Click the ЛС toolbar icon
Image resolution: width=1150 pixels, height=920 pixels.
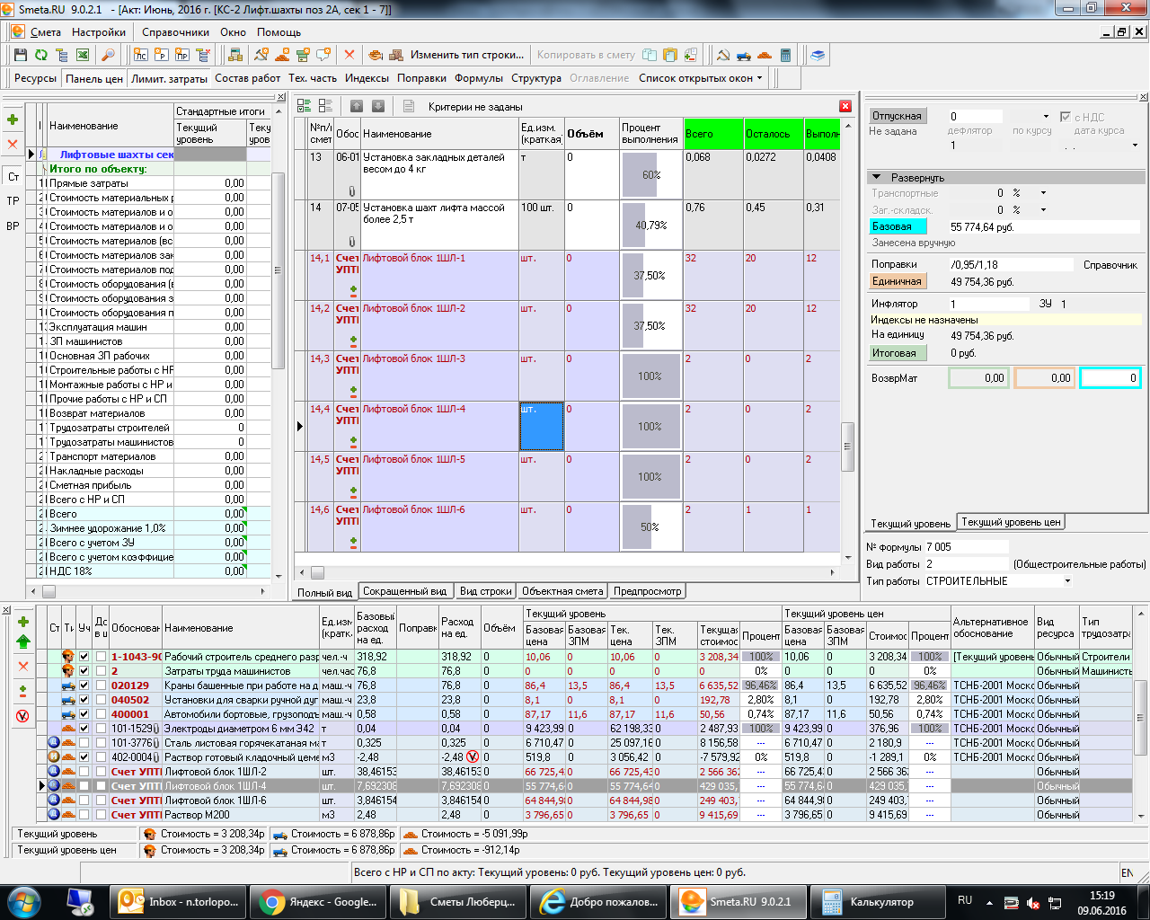click(141, 55)
